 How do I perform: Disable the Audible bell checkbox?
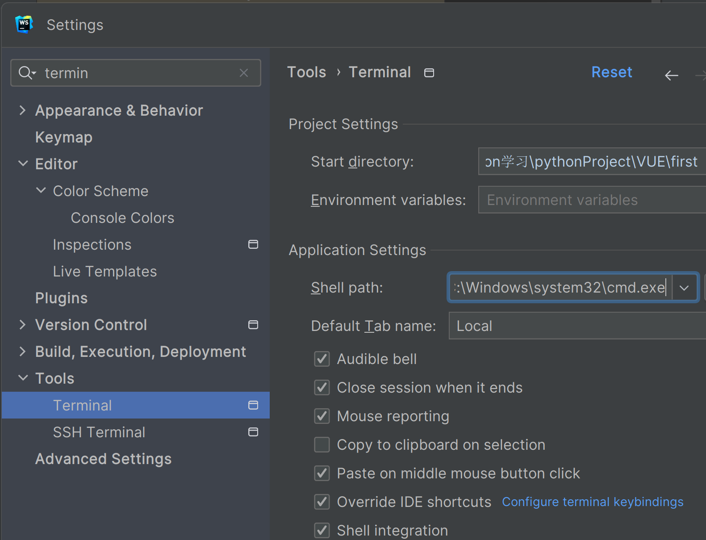point(322,359)
